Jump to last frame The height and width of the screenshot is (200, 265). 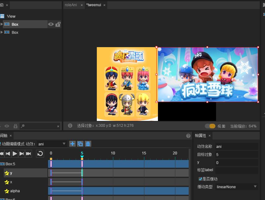29,153
